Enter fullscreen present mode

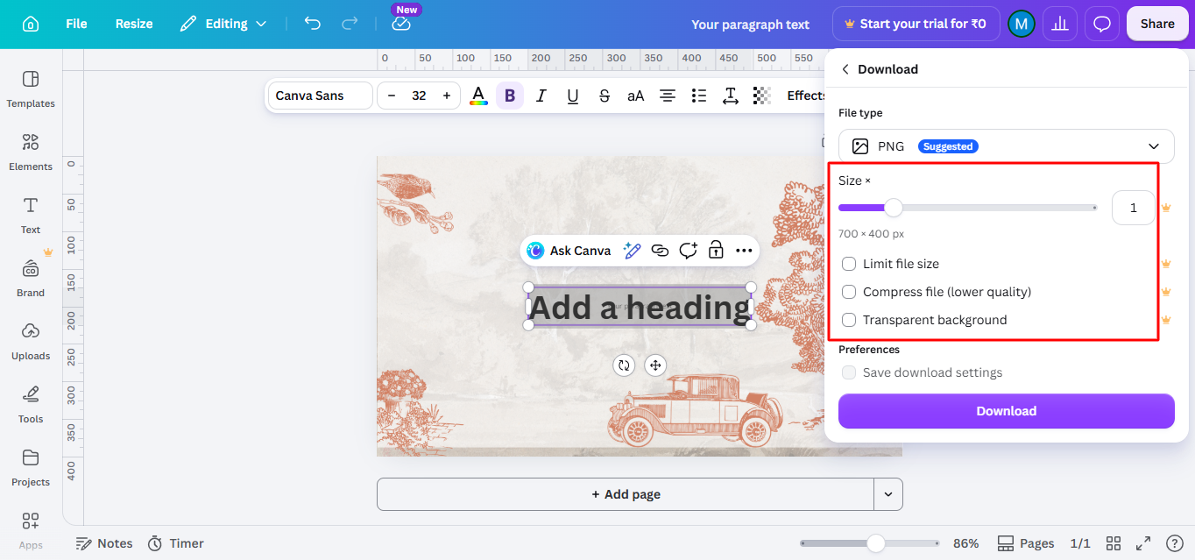(x=1143, y=543)
